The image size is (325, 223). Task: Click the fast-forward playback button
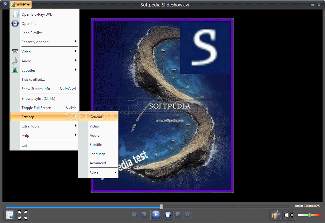pos(188,215)
